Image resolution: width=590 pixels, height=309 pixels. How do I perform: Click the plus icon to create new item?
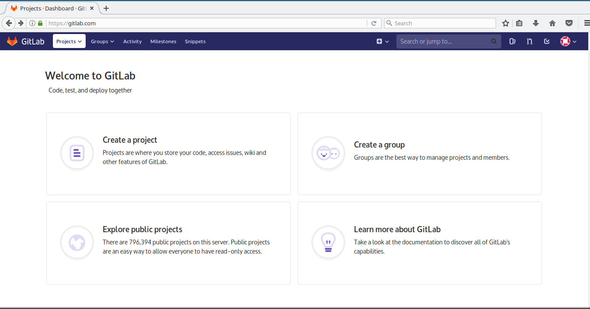point(379,41)
